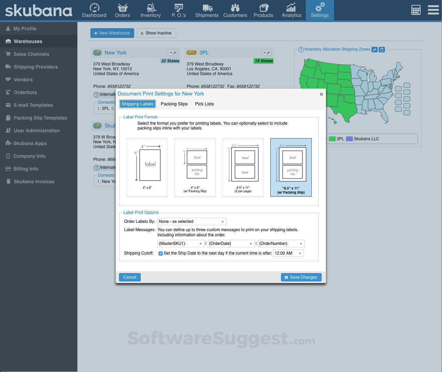
Task: Select the 8.5" x 11" (2 per page) label format
Action: (243, 167)
